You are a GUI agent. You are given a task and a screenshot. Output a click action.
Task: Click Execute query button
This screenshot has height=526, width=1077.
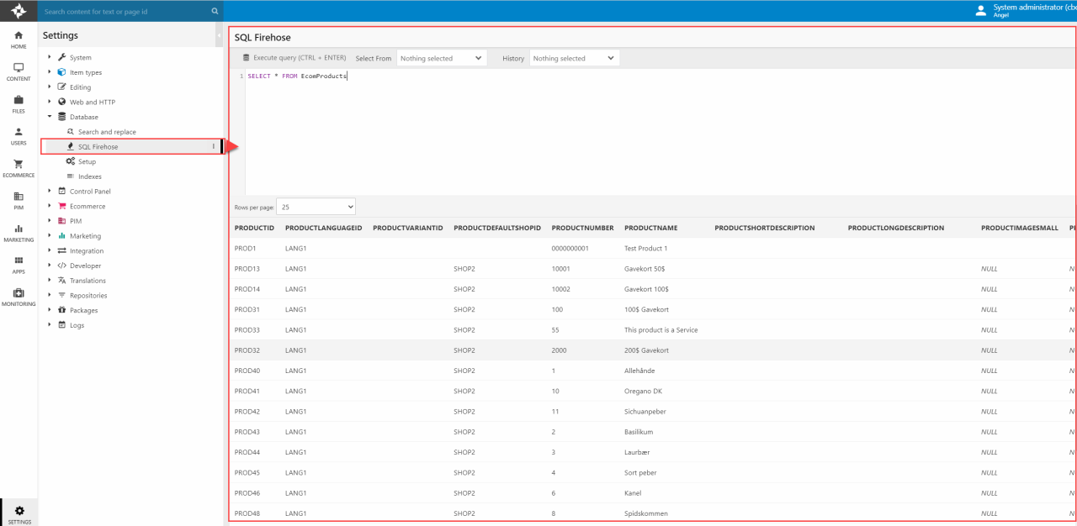tap(294, 58)
